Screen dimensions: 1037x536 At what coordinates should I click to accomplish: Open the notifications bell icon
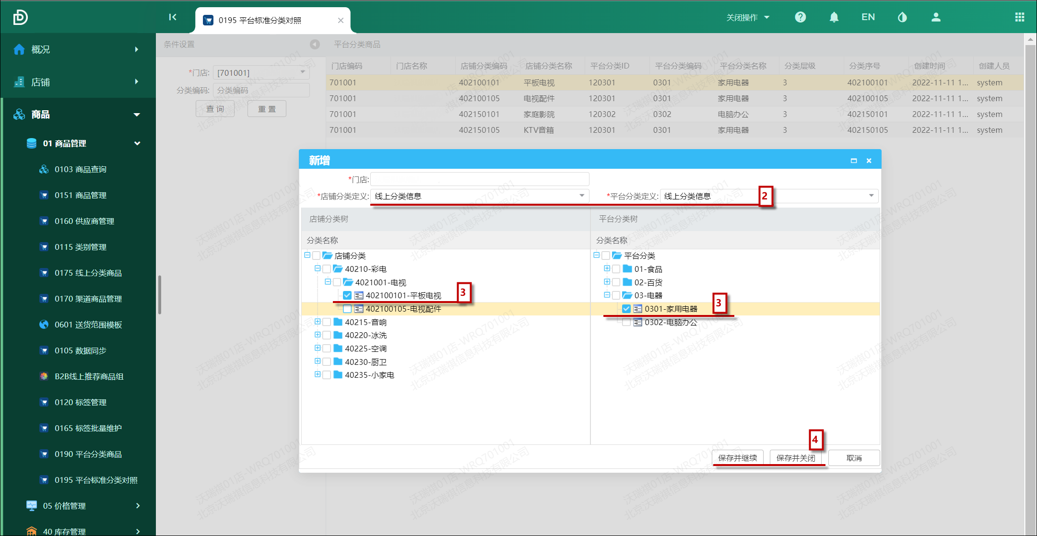click(x=834, y=17)
